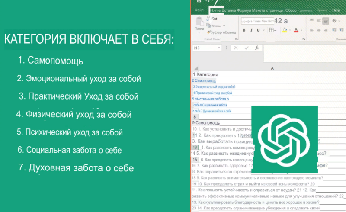Viewport: 346px width, 212px height.
Task: Open the Clipboard group dialog launcher
Action: (236, 39)
